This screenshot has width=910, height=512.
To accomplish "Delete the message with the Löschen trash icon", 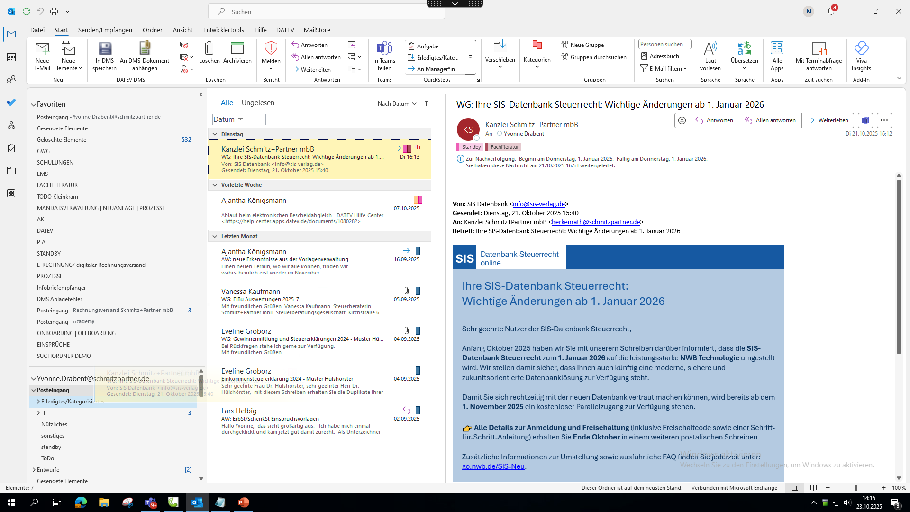I will tap(209, 53).
